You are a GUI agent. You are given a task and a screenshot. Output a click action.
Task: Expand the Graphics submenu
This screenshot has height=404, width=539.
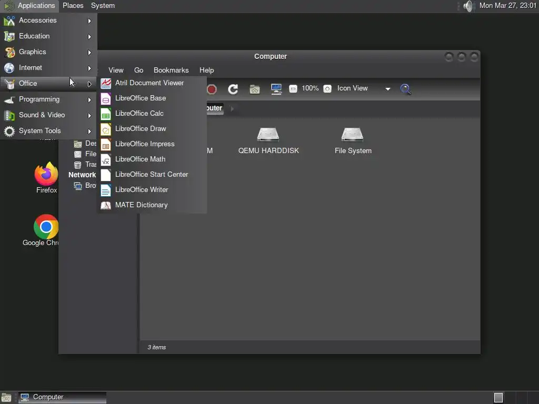tap(48, 52)
